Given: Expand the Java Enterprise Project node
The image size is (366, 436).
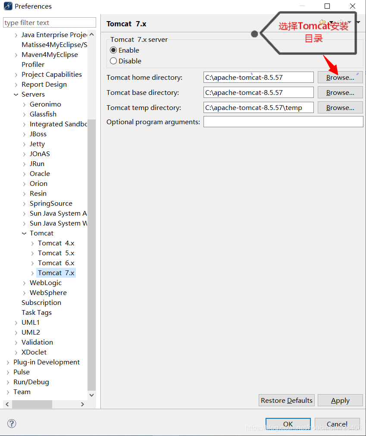Looking at the screenshot, I should 16,35.
